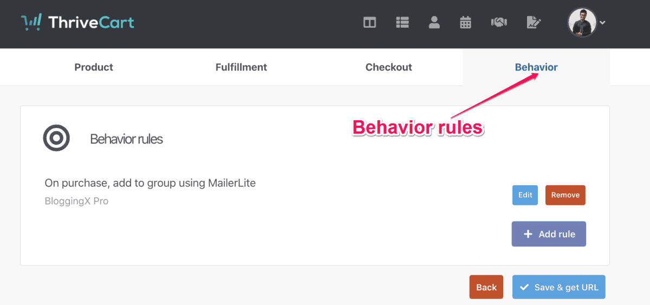This screenshot has height=305, width=650.
Task: Open the products list icon in header
Action: pos(402,23)
